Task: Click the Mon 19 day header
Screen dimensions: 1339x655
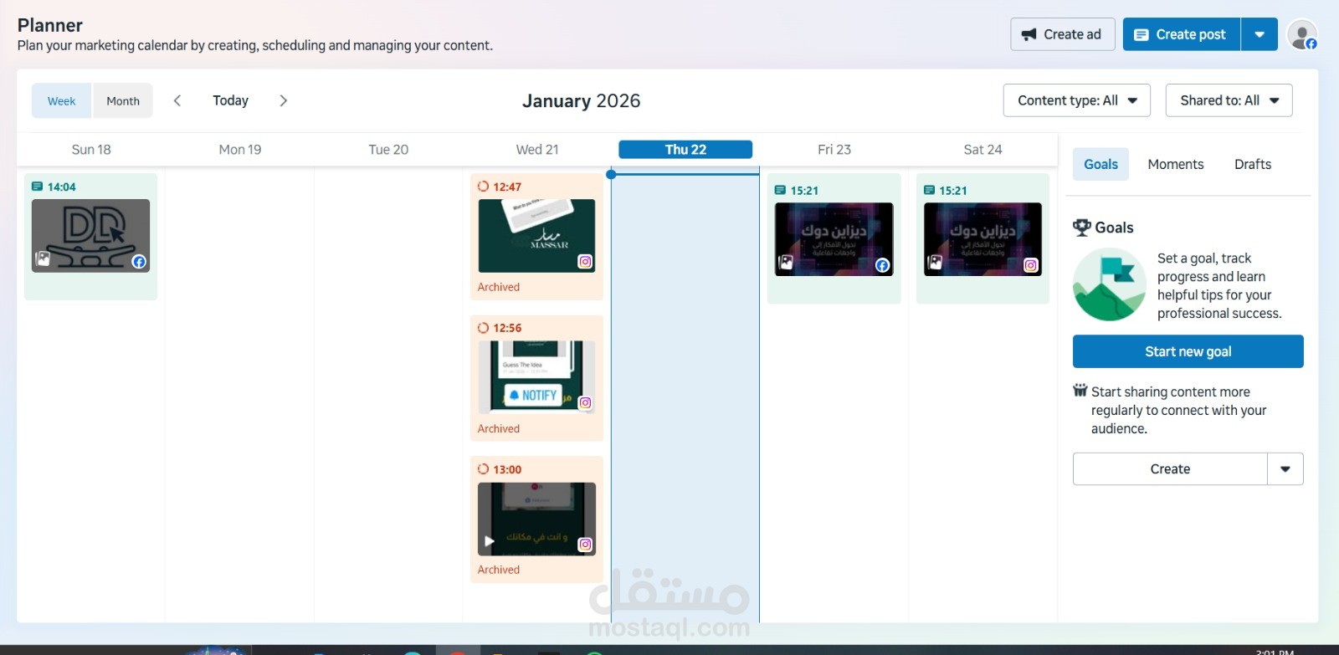Action: (240, 150)
